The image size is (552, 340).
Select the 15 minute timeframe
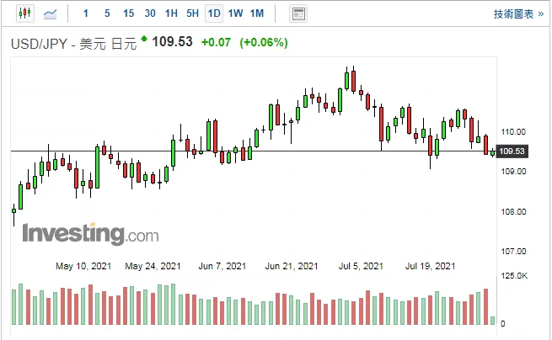point(128,13)
